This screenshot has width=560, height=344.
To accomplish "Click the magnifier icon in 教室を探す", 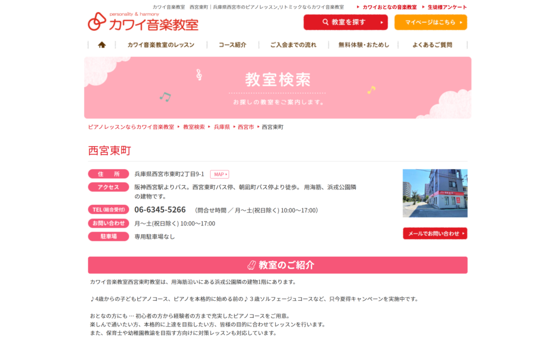I will 325,22.
